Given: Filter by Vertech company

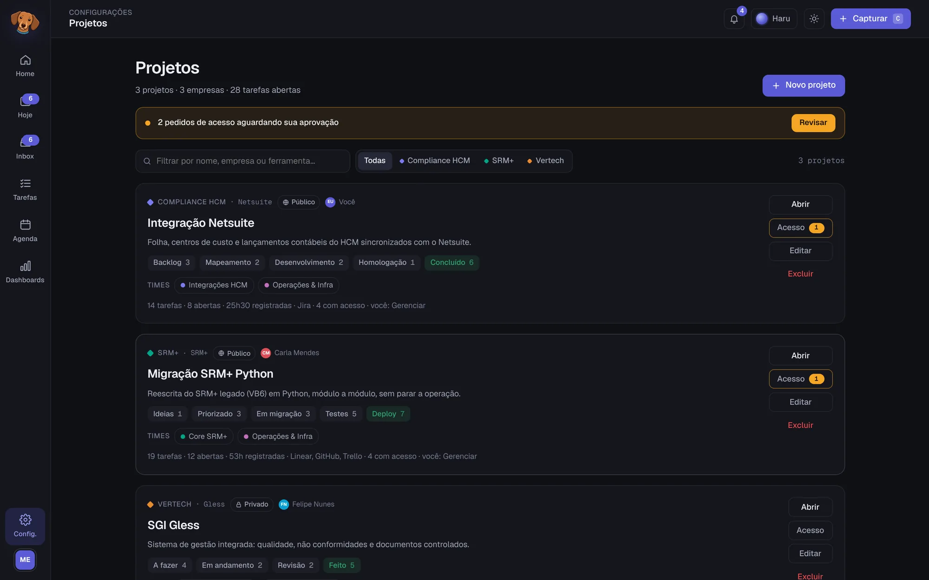Looking at the screenshot, I should (x=546, y=161).
